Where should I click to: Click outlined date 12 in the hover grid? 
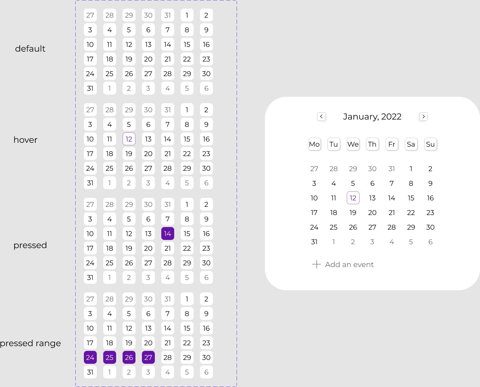point(129,139)
